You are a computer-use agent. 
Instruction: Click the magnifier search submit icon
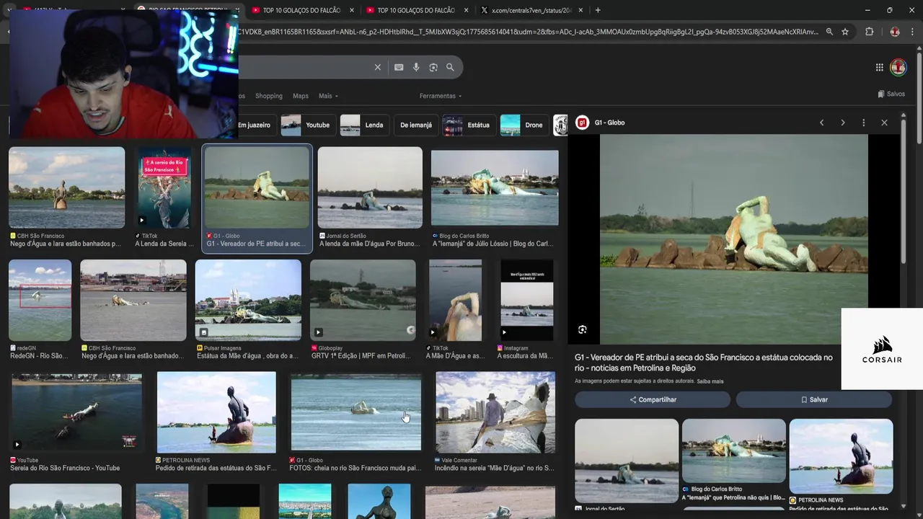[x=450, y=67]
